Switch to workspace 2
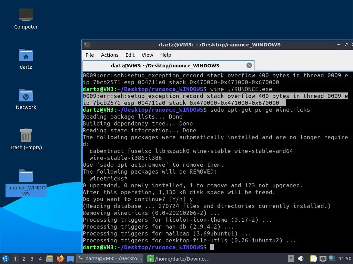Screen dimensions: 353x264 tap(24, 259)
